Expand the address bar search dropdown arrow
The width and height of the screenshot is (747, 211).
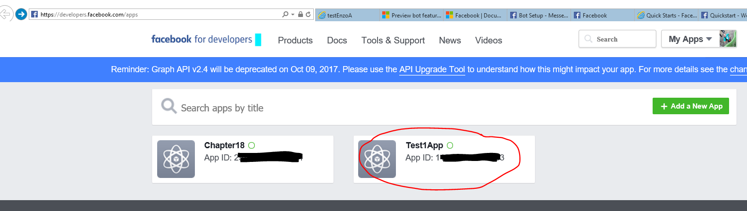pyautogui.click(x=293, y=15)
